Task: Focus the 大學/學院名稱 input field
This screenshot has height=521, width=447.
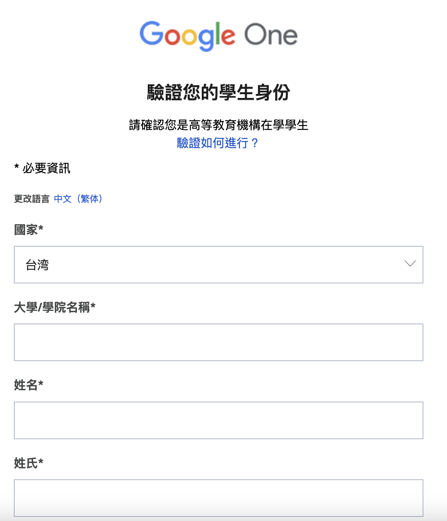Action: tap(218, 342)
